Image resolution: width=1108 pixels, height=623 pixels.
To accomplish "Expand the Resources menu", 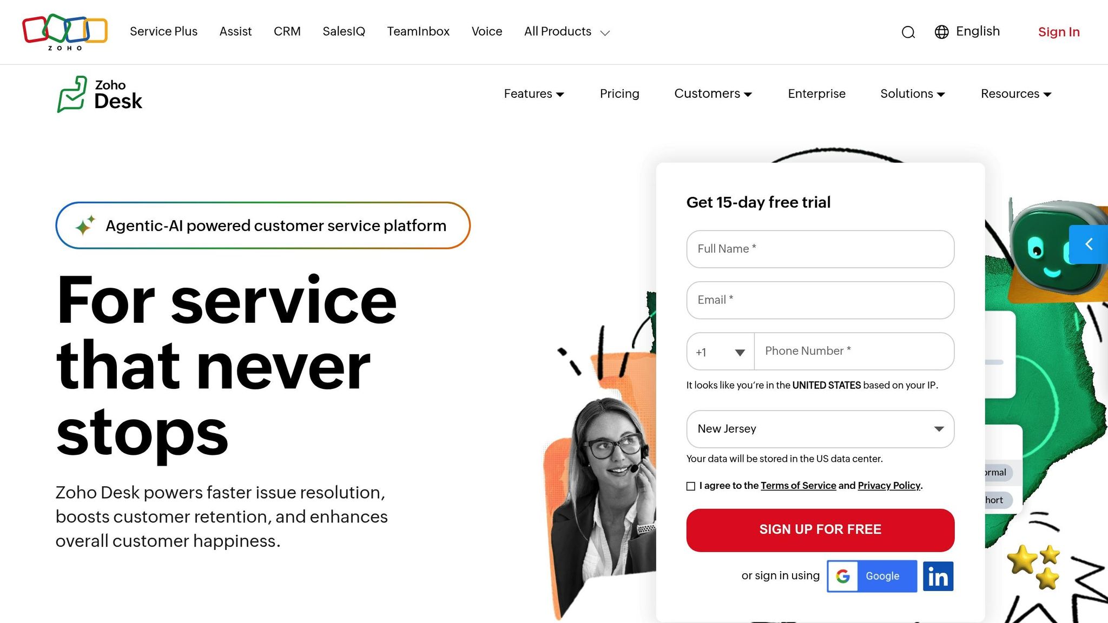I will [1016, 94].
